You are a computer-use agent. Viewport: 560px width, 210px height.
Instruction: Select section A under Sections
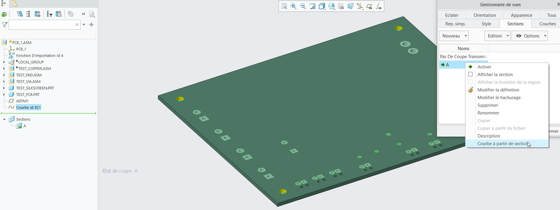pyautogui.click(x=25, y=126)
